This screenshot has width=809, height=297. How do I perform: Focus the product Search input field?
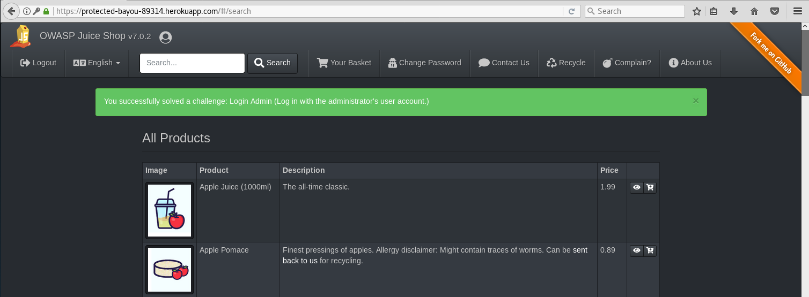point(192,63)
